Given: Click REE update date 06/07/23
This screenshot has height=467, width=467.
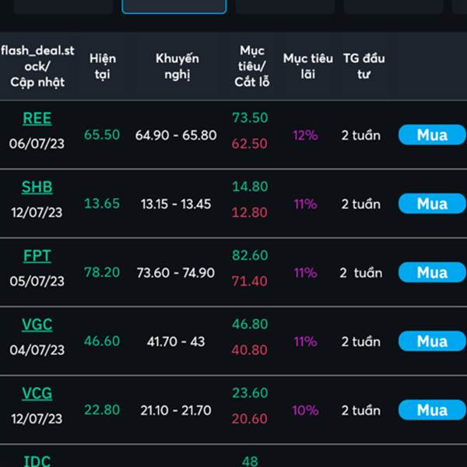Looking at the screenshot, I should coord(37,143).
